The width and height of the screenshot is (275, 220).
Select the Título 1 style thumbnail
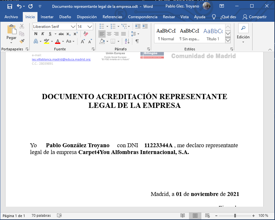[x=213, y=34]
